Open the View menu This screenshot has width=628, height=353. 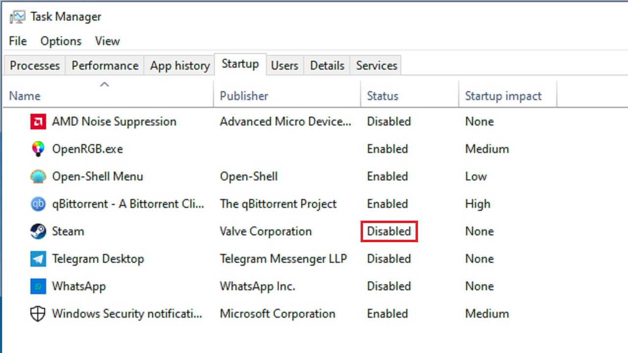click(x=107, y=41)
